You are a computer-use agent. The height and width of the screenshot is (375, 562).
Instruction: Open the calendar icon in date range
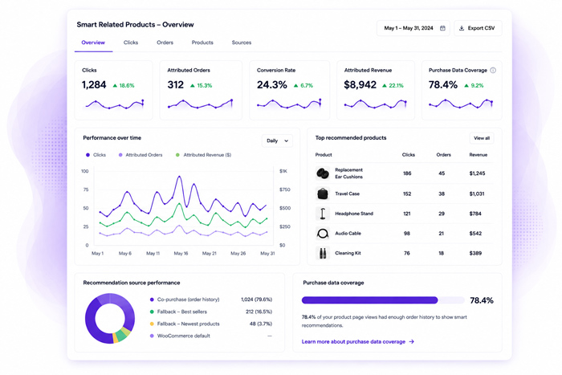442,28
